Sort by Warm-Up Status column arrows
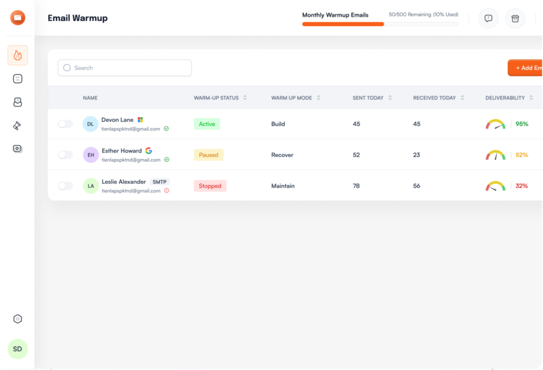 tap(245, 98)
